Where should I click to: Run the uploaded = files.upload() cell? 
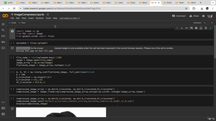pyautogui.click(x=12, y=43)
